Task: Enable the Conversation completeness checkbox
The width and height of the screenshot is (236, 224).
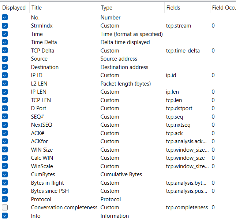Action: [x=5, y=207]
